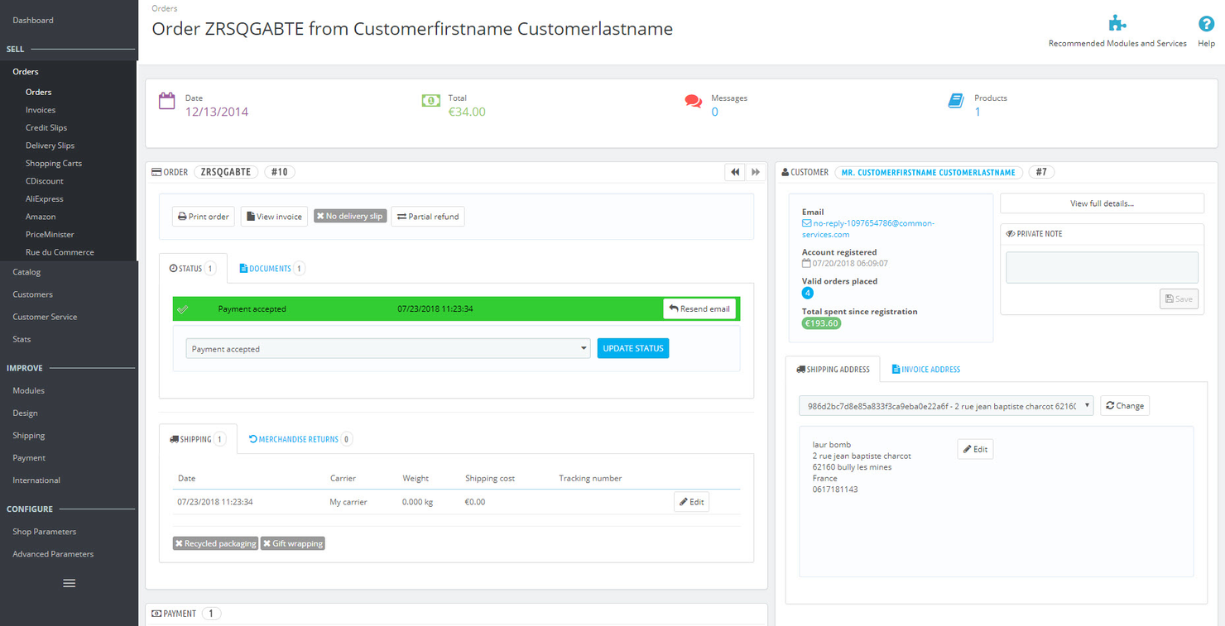The width and height of the screenshot is (1225, 626).
Task: Click the Update Status button
Action: pos(632,348)
